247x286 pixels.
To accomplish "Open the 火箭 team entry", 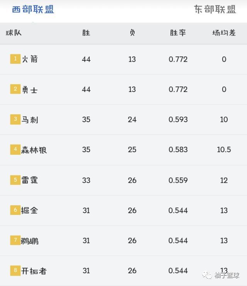I will point(30,59).
